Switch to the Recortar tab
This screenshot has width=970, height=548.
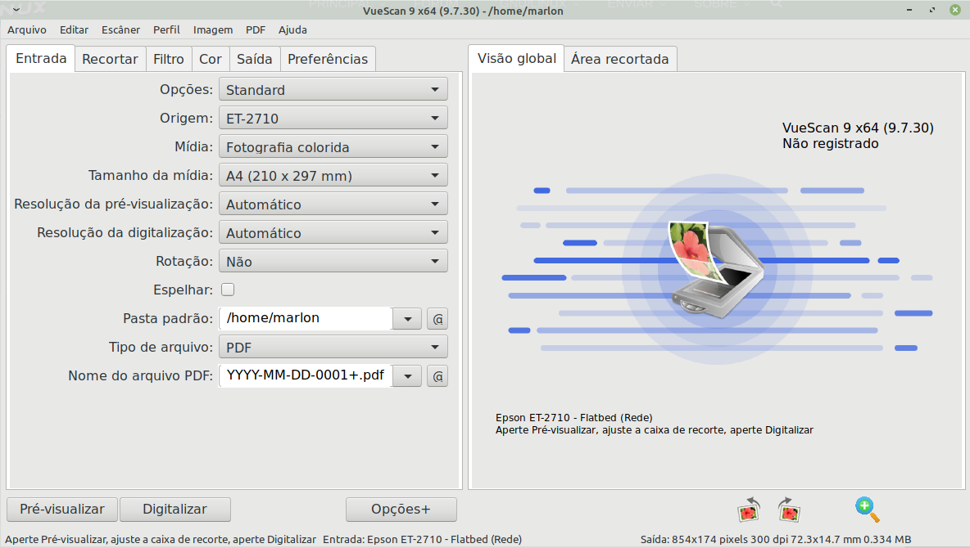[x=110, y=60]
